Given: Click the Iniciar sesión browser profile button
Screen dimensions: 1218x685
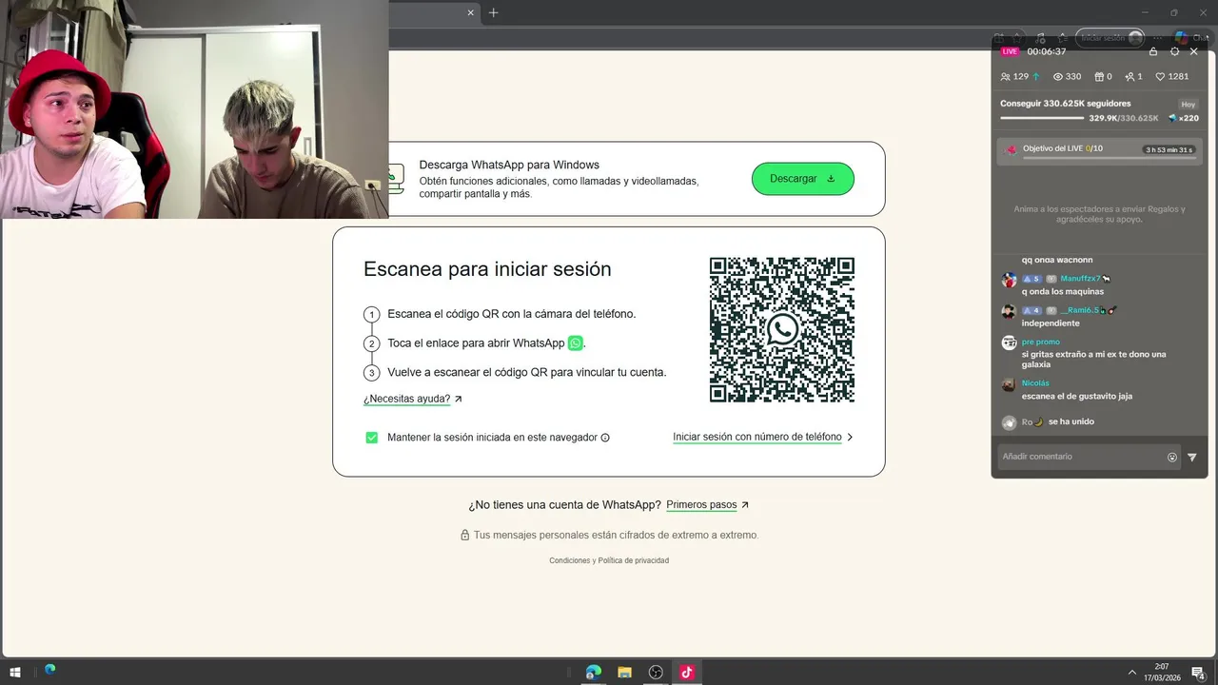Looking at the screenshot, I should [1110, 38].
